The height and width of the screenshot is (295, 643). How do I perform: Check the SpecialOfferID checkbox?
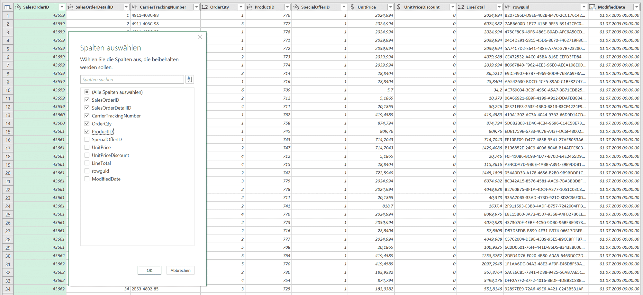pyautogui.click(x=87, y=139)
